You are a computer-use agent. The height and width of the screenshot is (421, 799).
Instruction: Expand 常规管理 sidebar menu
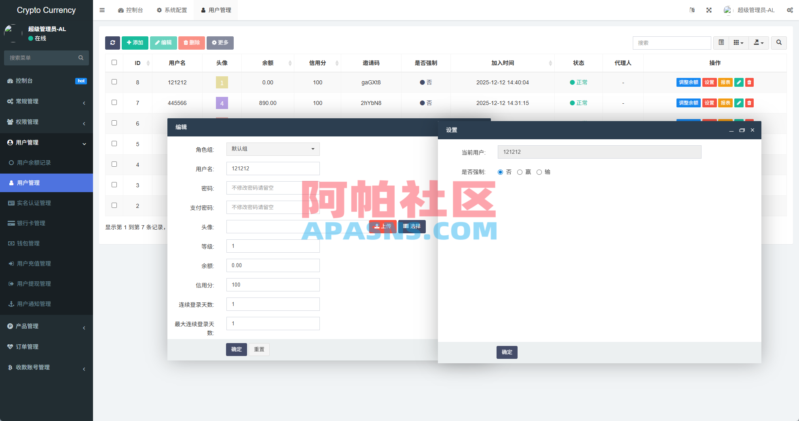(47, 101)
